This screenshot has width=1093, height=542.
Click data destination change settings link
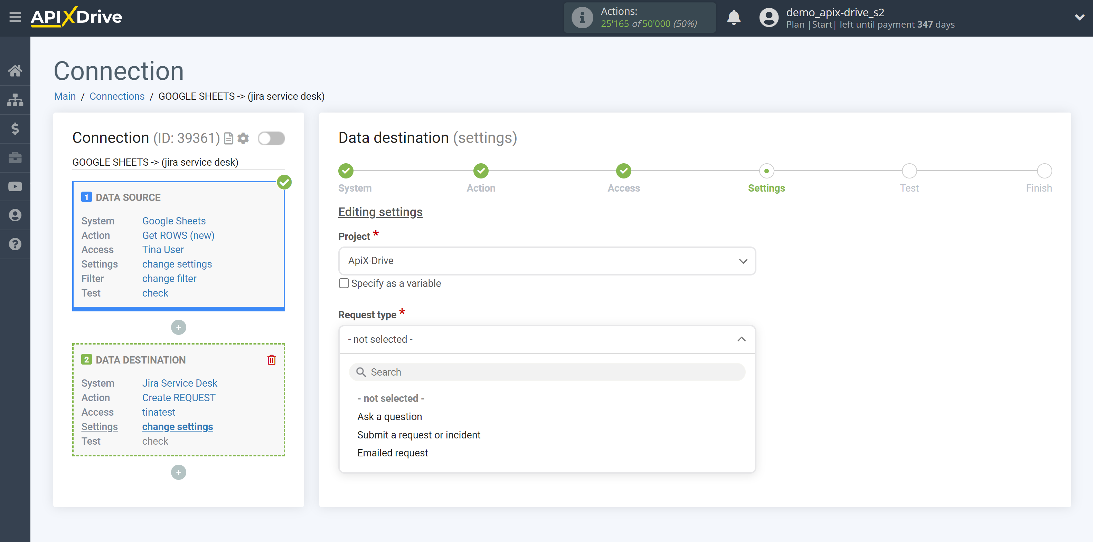[x=177, y=427]
